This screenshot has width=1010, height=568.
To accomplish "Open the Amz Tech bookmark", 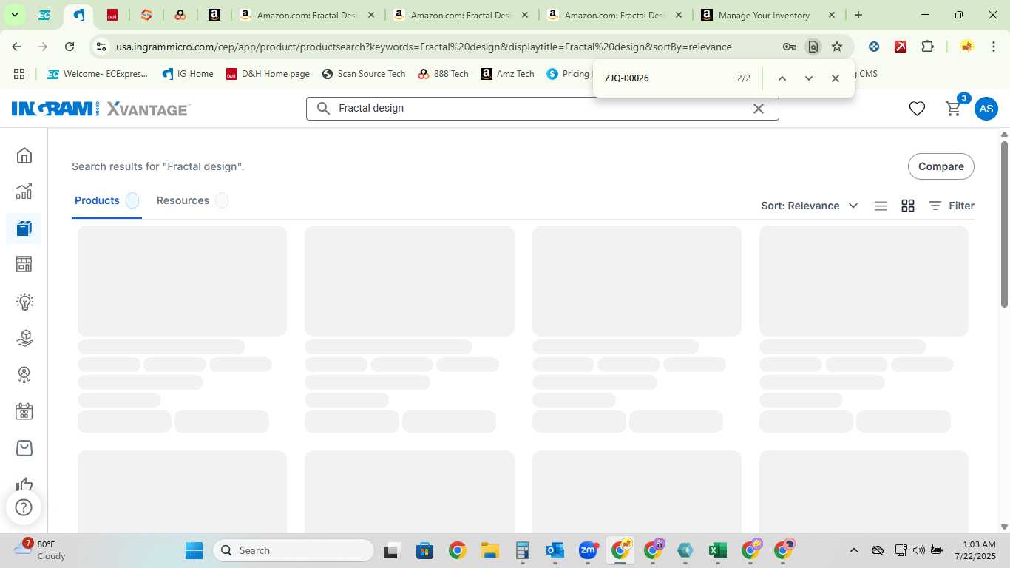I will [x=507, y=74].
